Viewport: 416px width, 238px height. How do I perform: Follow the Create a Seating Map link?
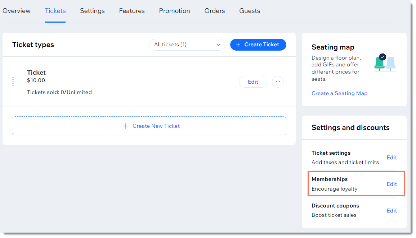click(x=339, y=93)
